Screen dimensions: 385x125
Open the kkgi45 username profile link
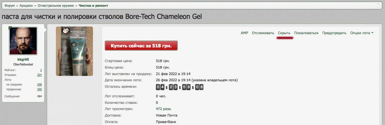[23, 59]
